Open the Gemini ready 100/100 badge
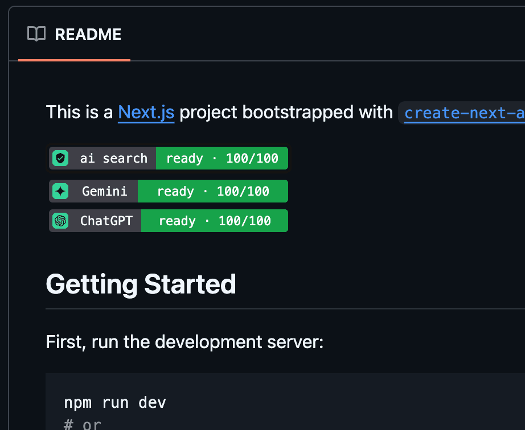This screenshot has height=430, width=525. (169, 191)
